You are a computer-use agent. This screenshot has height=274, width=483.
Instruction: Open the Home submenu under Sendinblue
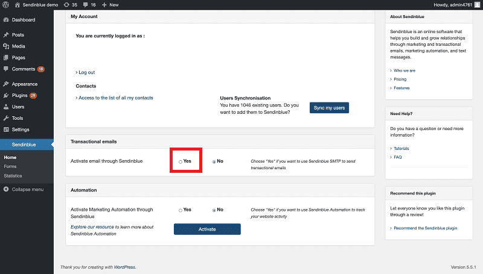coord(10,157)
